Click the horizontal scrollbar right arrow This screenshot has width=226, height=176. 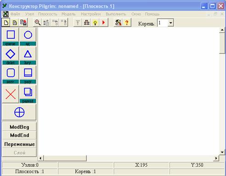tap(216, 158)
